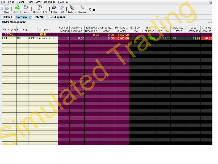This screenshot has width=218, height=164.
Task: Switch to the DIVISAS tab
Action: 40,17
